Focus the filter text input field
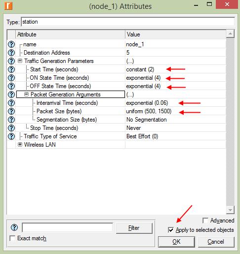 pyautogui.click(x=67, y=227)
